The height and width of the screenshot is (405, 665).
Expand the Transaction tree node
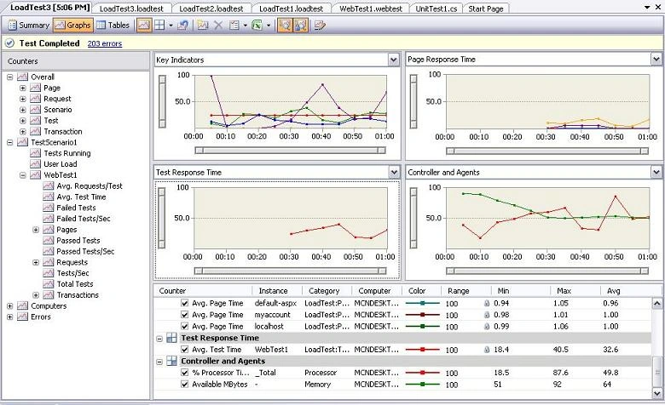(23, 132)
